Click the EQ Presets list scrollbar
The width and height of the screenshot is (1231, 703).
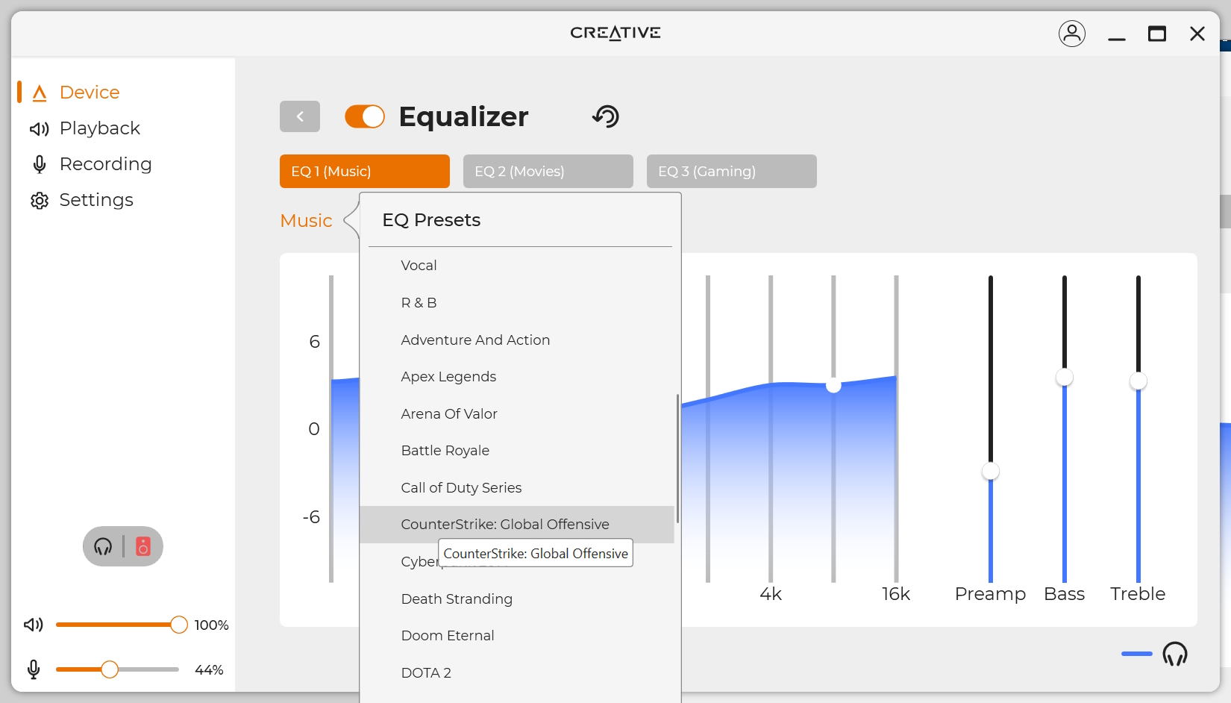pyautogui.click(x=677, y=459)
